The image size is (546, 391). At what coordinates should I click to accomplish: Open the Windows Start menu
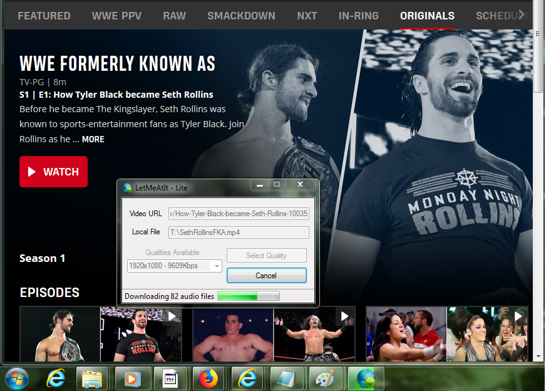[x=17, y=378]
